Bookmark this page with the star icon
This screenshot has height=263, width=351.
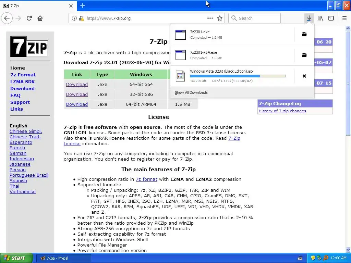point(220,18)
